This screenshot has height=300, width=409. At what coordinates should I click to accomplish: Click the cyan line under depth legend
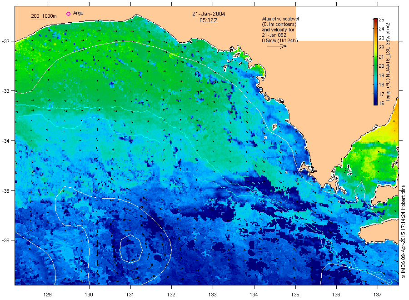click(x=38, y=20)
